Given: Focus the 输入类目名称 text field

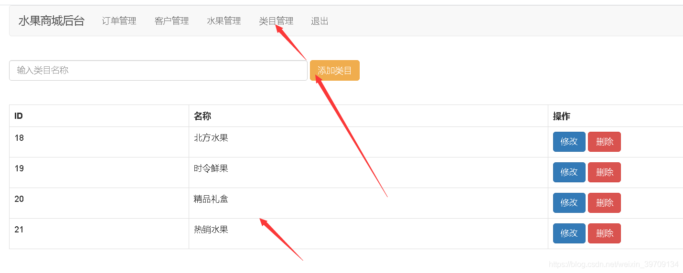Looking at the screenshot, I should point(158,70).
